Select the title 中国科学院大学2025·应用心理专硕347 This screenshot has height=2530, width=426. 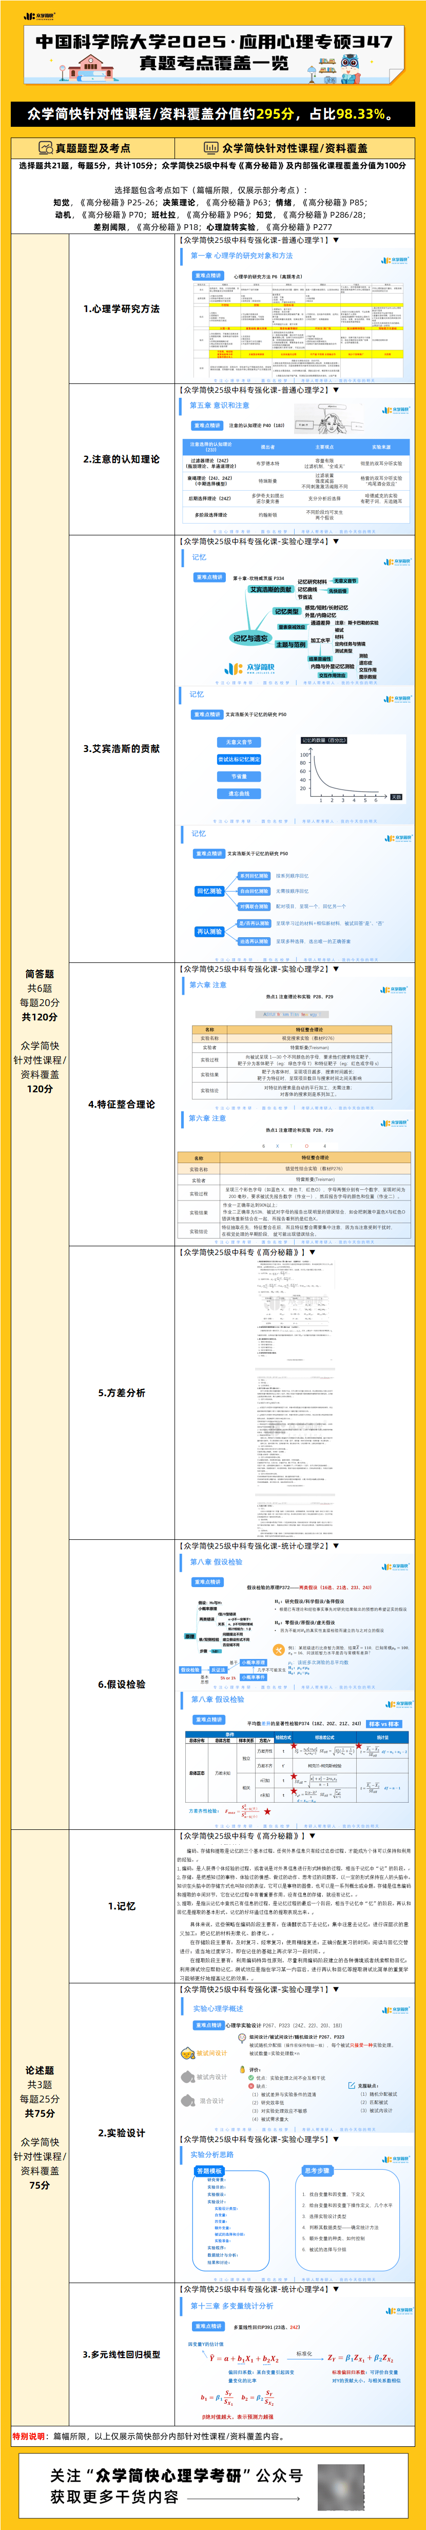point(214,42)
